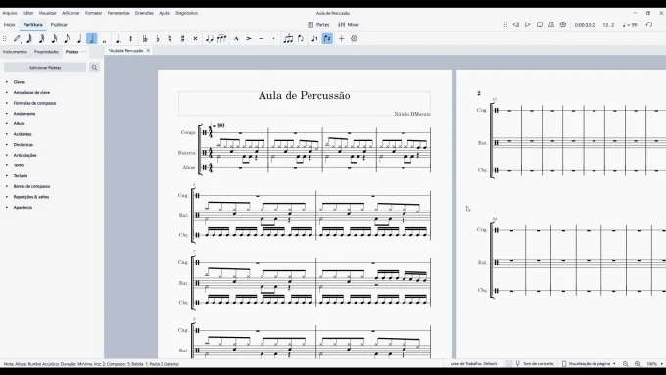
Task: Add marcato articulation
Action: click(236, 38)
